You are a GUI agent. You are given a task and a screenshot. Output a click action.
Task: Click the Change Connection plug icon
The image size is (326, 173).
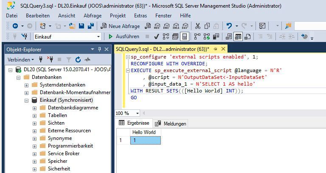24,36
